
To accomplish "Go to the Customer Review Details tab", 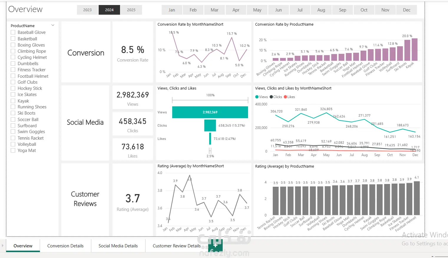I will click(x=176, y=246).
